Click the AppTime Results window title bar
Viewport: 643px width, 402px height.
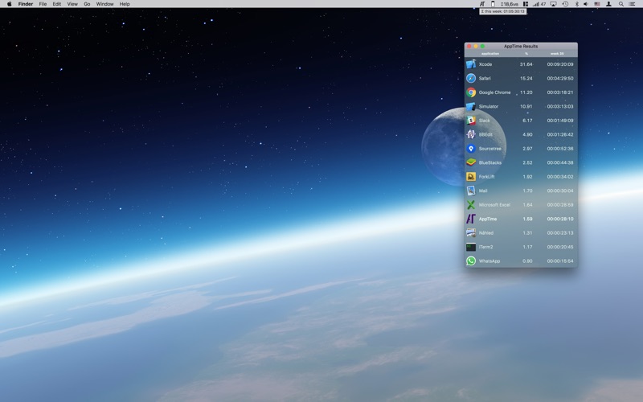[x=521, y=46]
